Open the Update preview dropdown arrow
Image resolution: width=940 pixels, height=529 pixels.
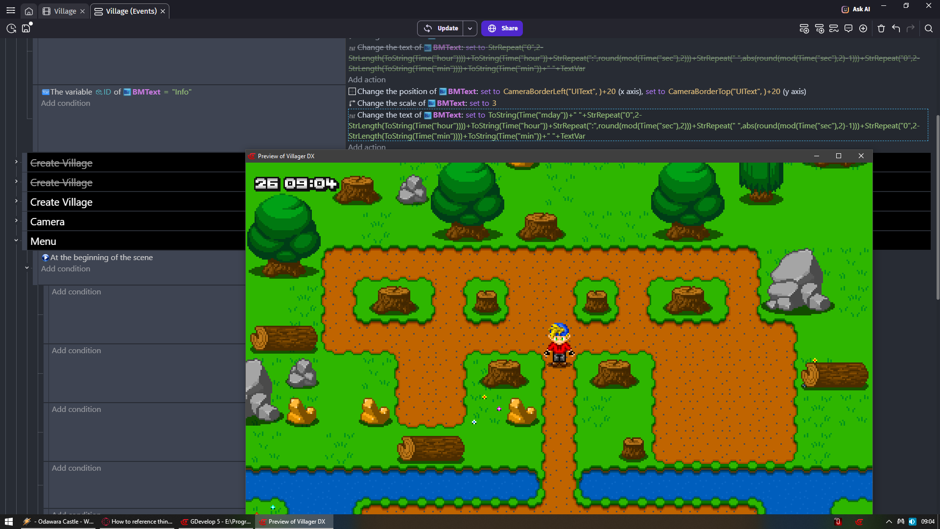tap(470, 28)
